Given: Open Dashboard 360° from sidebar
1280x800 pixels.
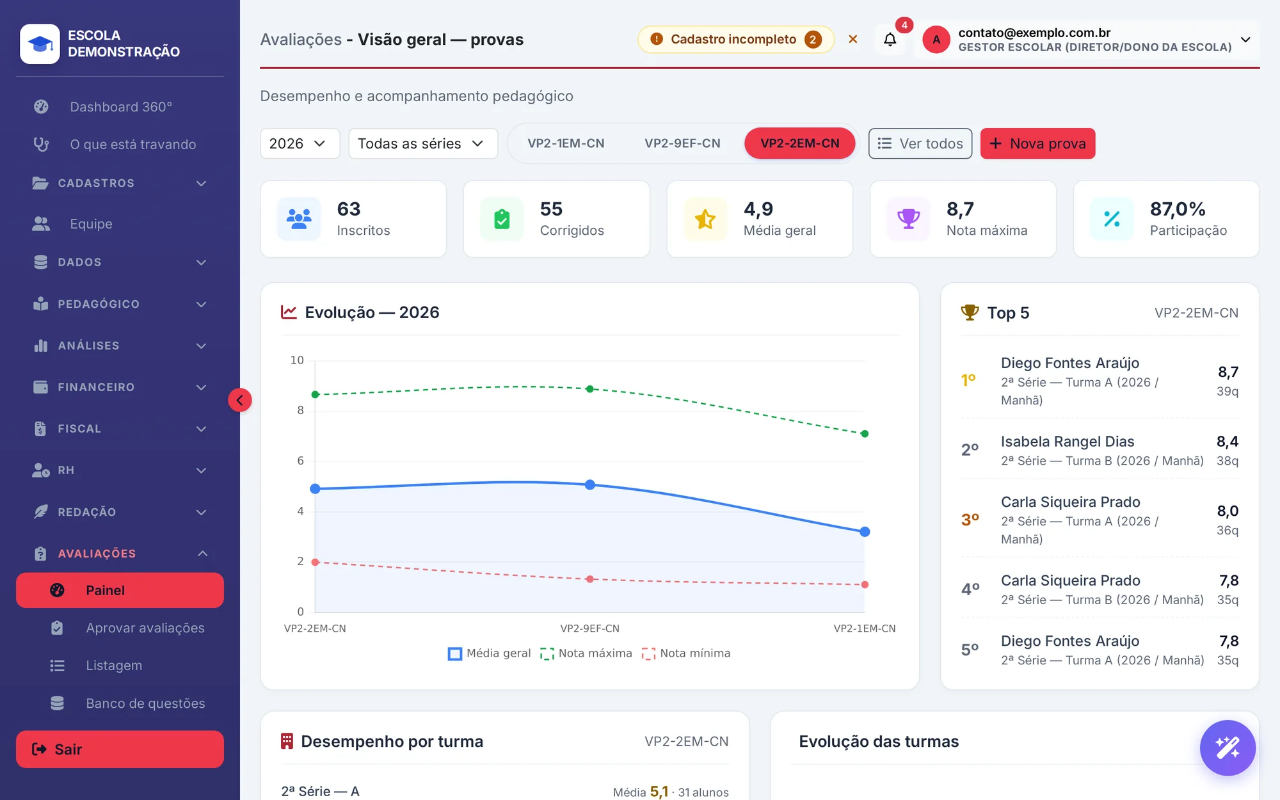Looking at the screenshot, I should tap(120, 107).
